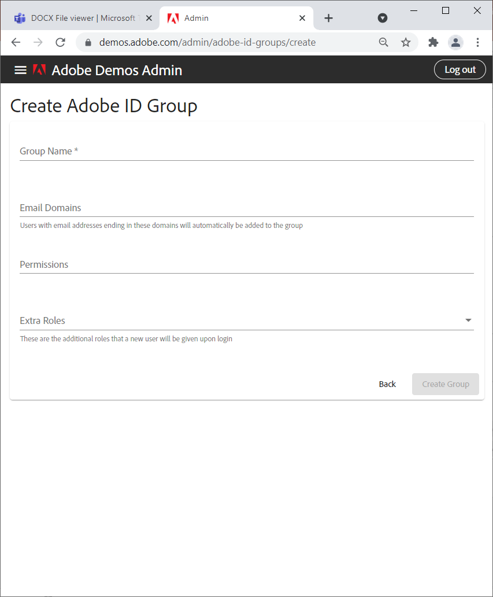Open the tab search dropdown in Chrome
The height and width of the screenshot is (597, 493).
point(382,18)
